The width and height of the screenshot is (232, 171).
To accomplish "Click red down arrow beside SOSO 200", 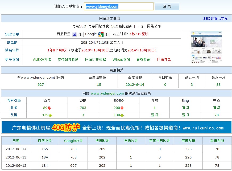I will tap(122, 108).
